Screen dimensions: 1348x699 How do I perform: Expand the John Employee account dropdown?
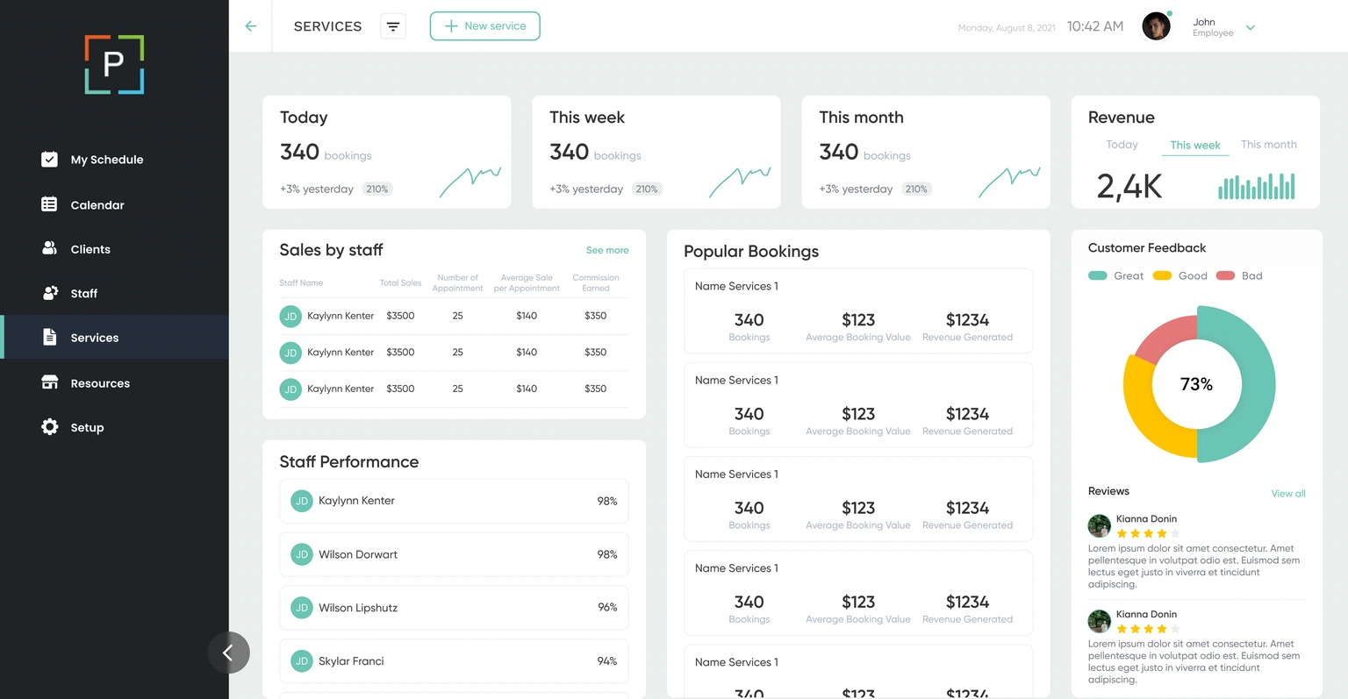(x=1251, y=28)
